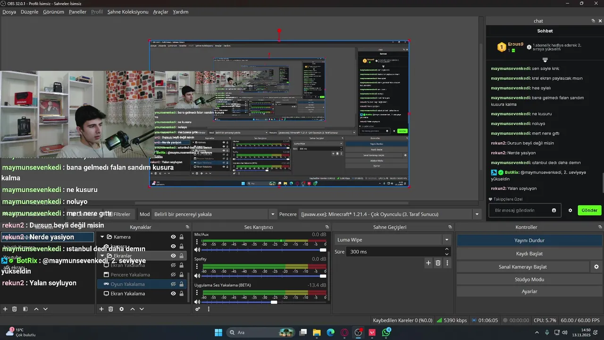Mute the Mic/Aux channel
The height and width of the screenshot is (340, 604).
point(198,249)
